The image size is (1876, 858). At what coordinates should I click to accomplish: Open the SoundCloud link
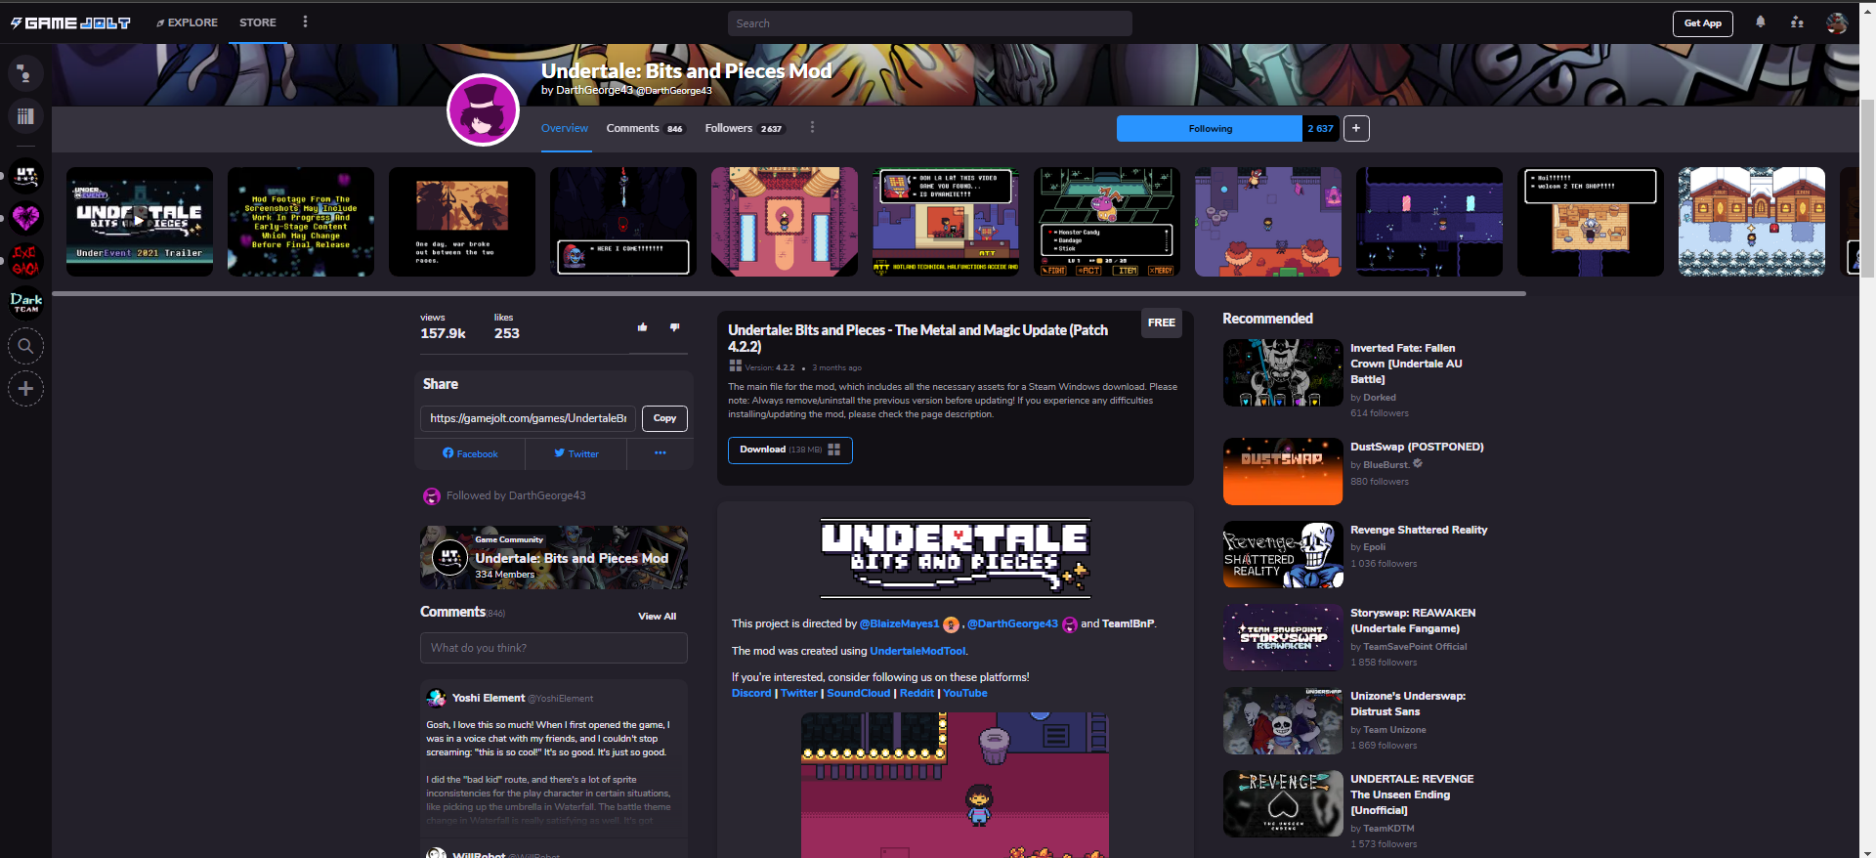point(859,693)
